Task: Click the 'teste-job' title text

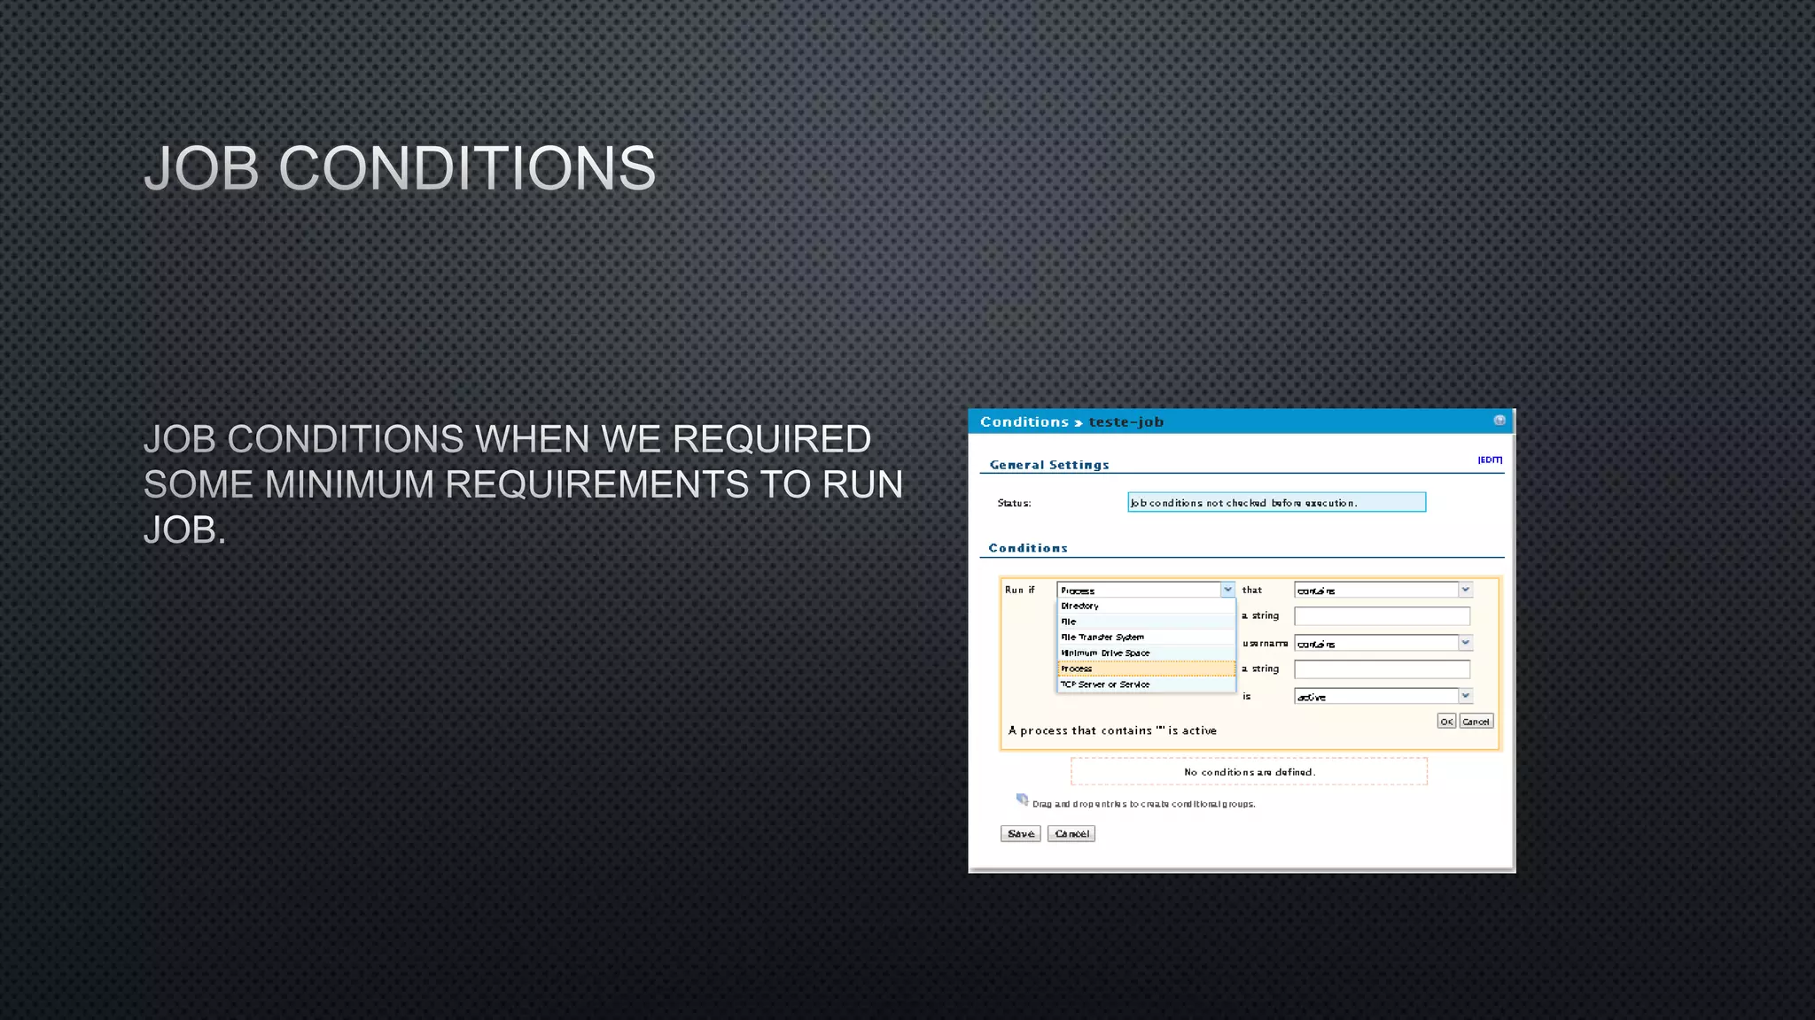Action: point(1126,421)
